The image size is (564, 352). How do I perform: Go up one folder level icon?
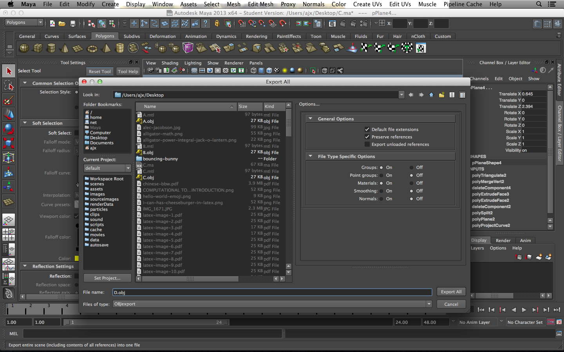coord(431,95)
